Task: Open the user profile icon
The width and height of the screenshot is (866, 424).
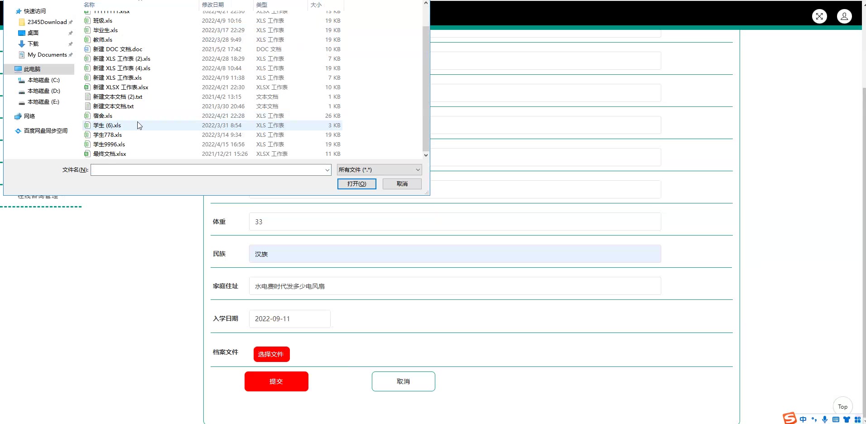Action: click(x=844, y=16)
